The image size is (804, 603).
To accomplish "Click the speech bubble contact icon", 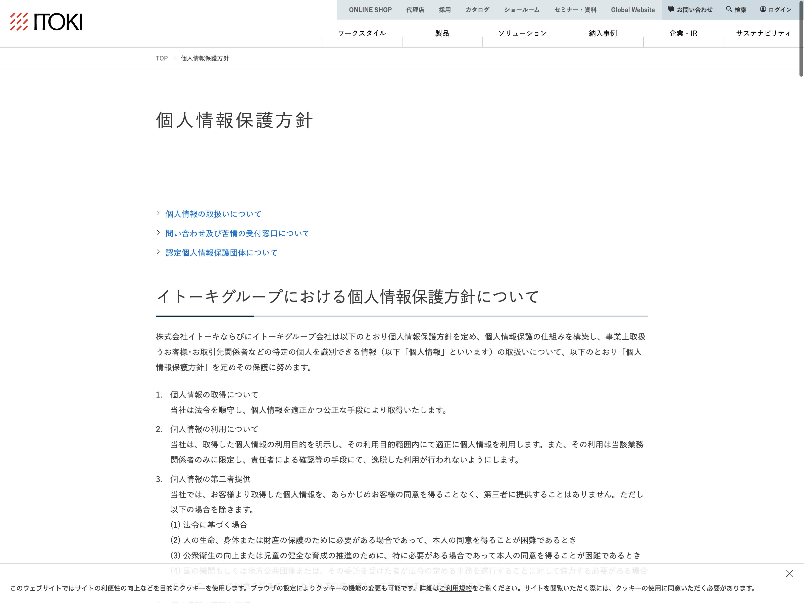I will 671,10.
